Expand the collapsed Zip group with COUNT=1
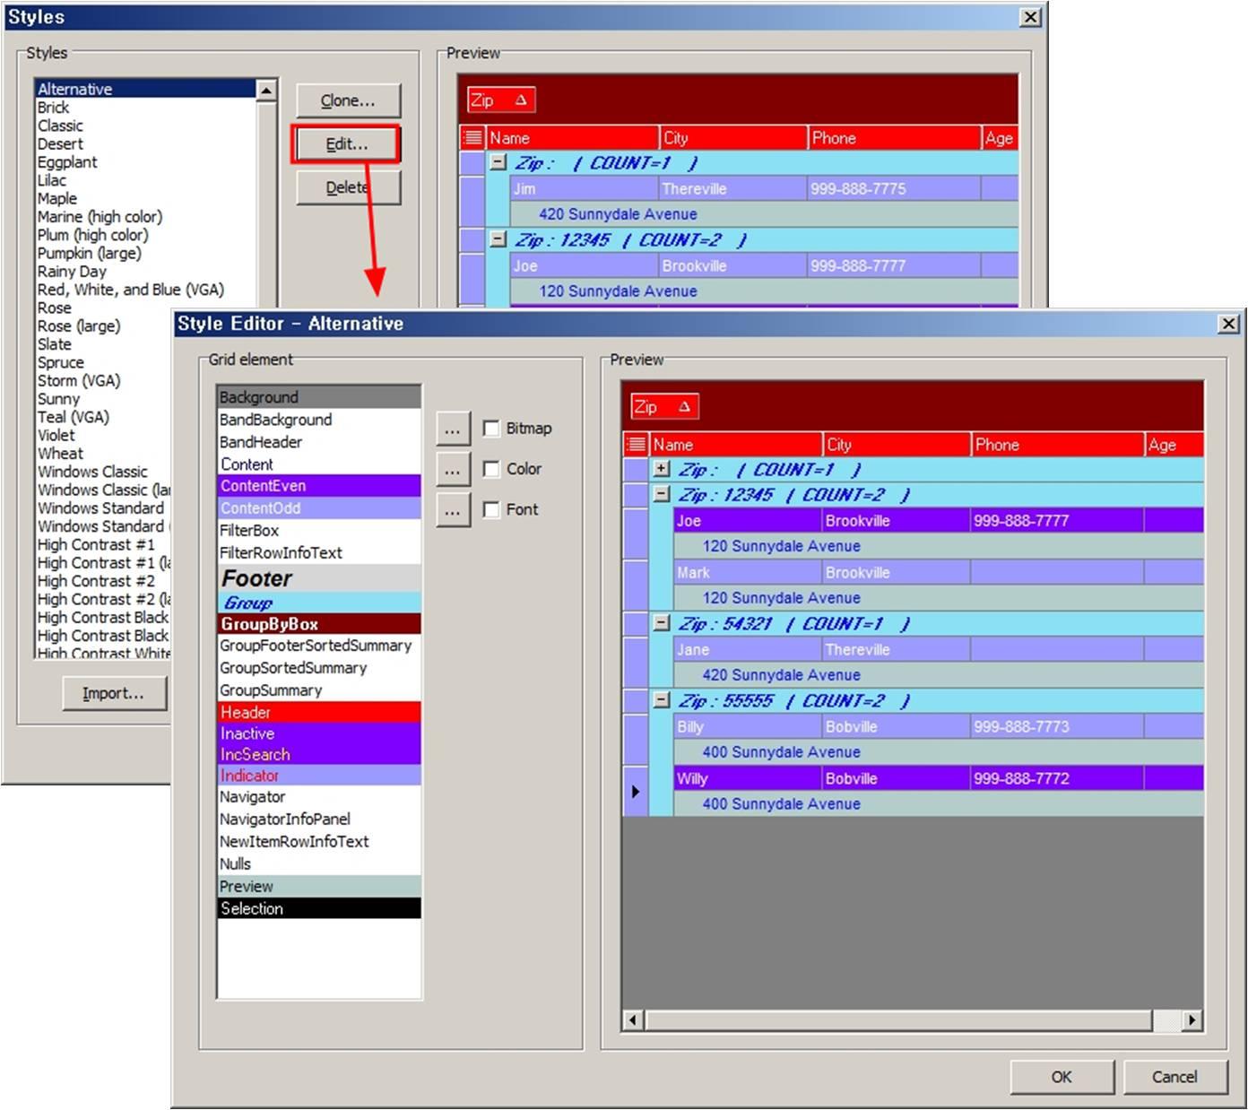The height and width of the screenshot is (1110, 1248). click(662, 469)
